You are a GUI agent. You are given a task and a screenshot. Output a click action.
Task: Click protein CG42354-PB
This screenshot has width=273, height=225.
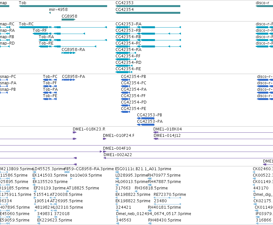coord(133,77)
